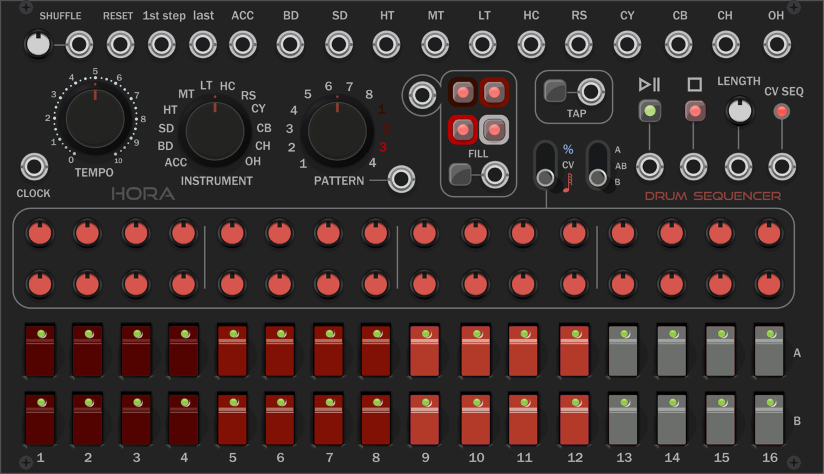
Task: Click the PATTERN selector knob
Action: tap(337, 130)
